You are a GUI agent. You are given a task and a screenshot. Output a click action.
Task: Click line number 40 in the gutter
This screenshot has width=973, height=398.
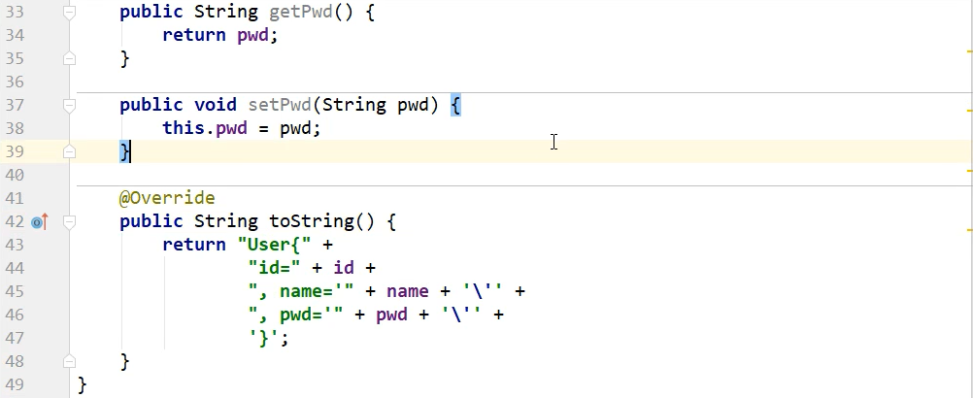click(x=13, y=175)
